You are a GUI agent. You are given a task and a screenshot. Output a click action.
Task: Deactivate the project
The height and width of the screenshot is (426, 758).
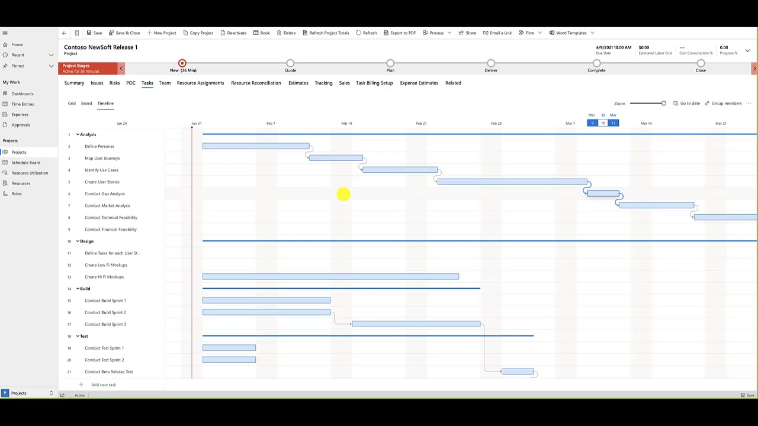tap(233, 33)
